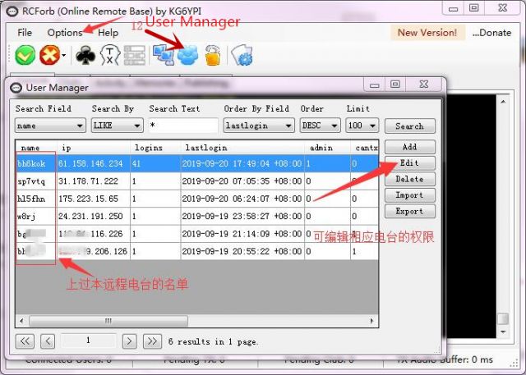Screen dimensions: 526x375
Task: Select the bh6kok user row
Action: (x=197, y=163)
